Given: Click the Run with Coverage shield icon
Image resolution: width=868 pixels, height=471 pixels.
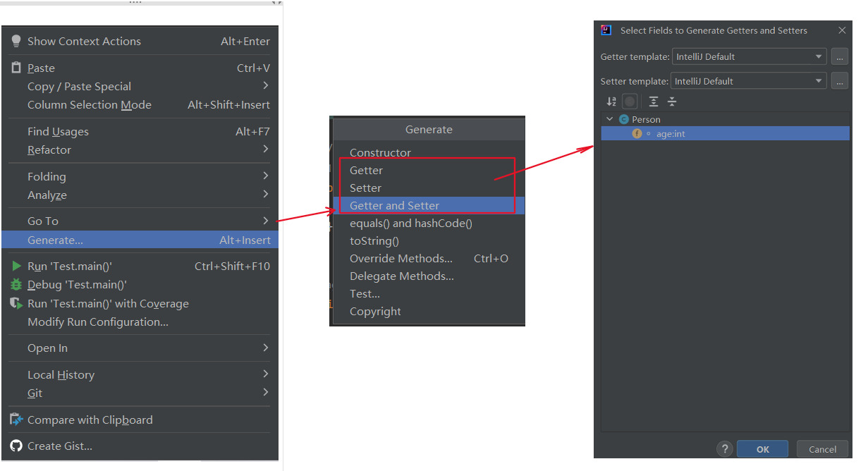Looking at the screenshot, I should 16,303.
